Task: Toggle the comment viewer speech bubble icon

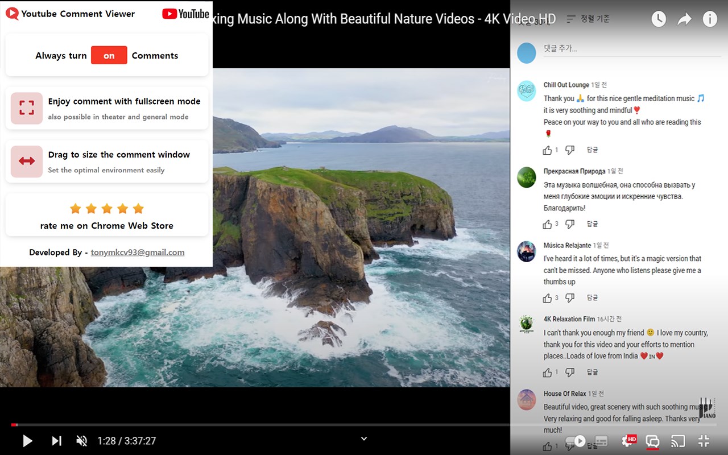Action: (652, 441)
